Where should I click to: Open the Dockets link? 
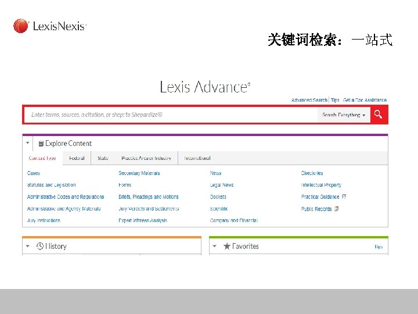pyautogui.click(x=218, y=197)
